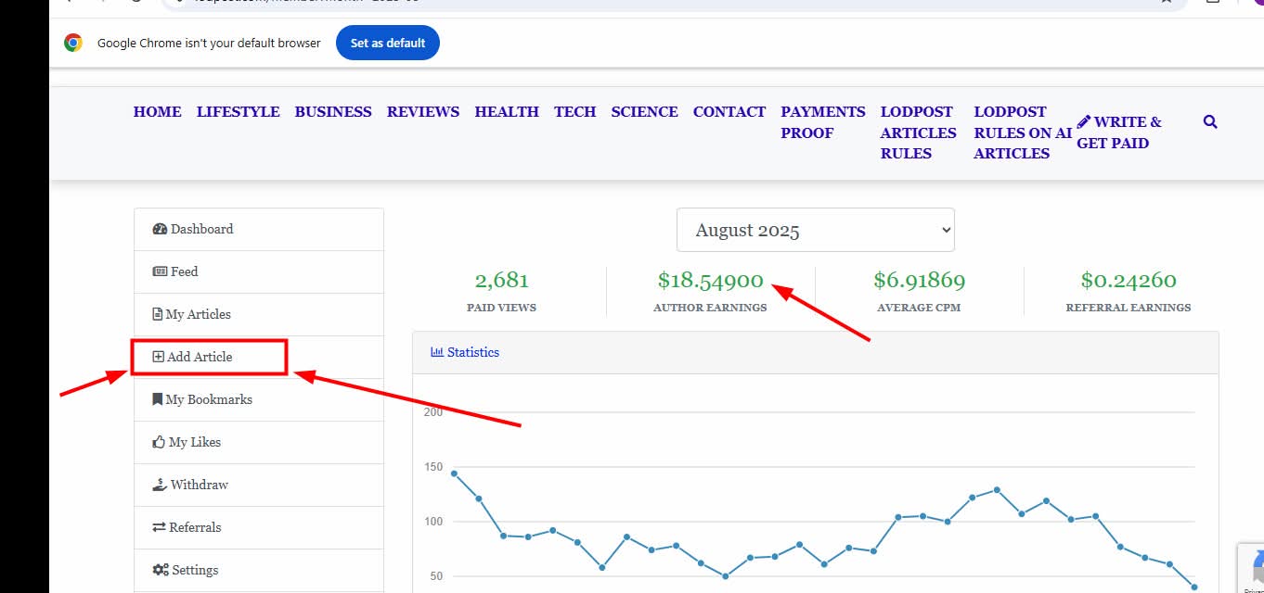Select the first data point on statistics chart
This screenshot has height=593, width=1264.
click(454, 473)
